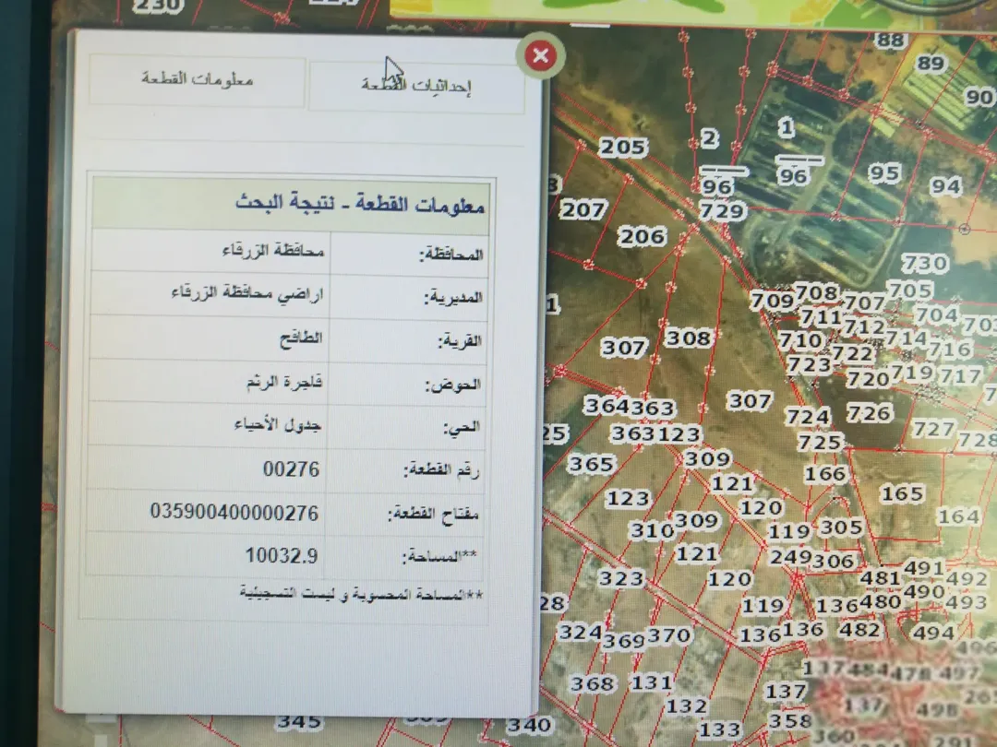Select map parcel 206
This screenshot has height=747, width=997.
click(x=643, y=237)
